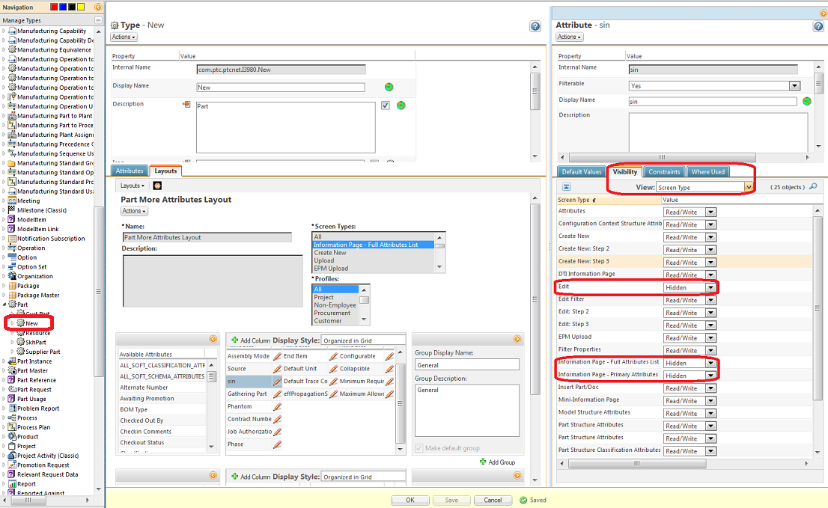
Task: Expand the Part Instance tree node
Action: pyautogui.click(x=4, y=361)
